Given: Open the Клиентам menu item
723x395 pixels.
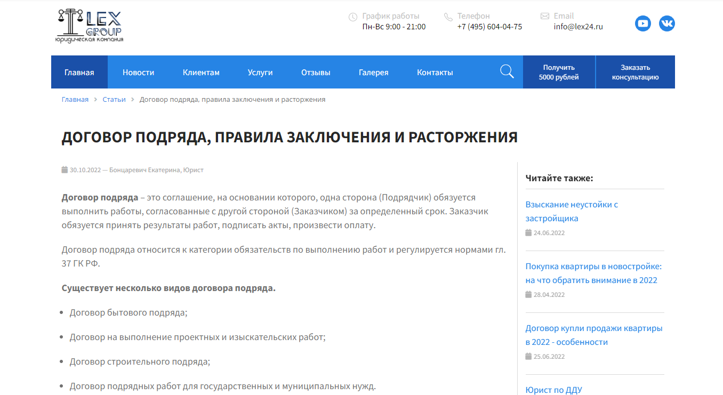Looking at the screenshot, I should pyautogui.click(x=201, y=72).
